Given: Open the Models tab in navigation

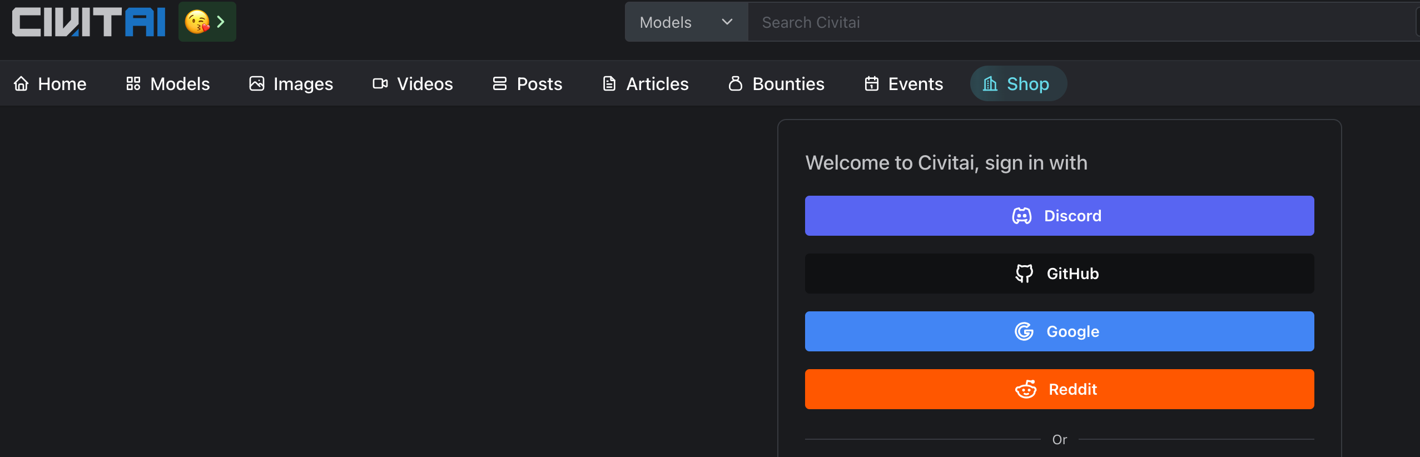Looking at the screenshot, I should click(168, 83).
